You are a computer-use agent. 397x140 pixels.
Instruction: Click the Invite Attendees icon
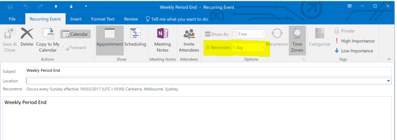(x=189, y=34)
